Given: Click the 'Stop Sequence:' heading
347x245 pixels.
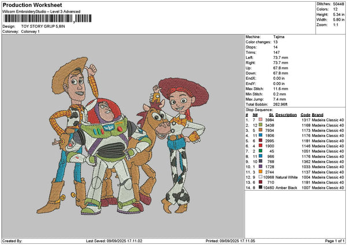Looking at the screenshot, I should (x=259, y=110).
